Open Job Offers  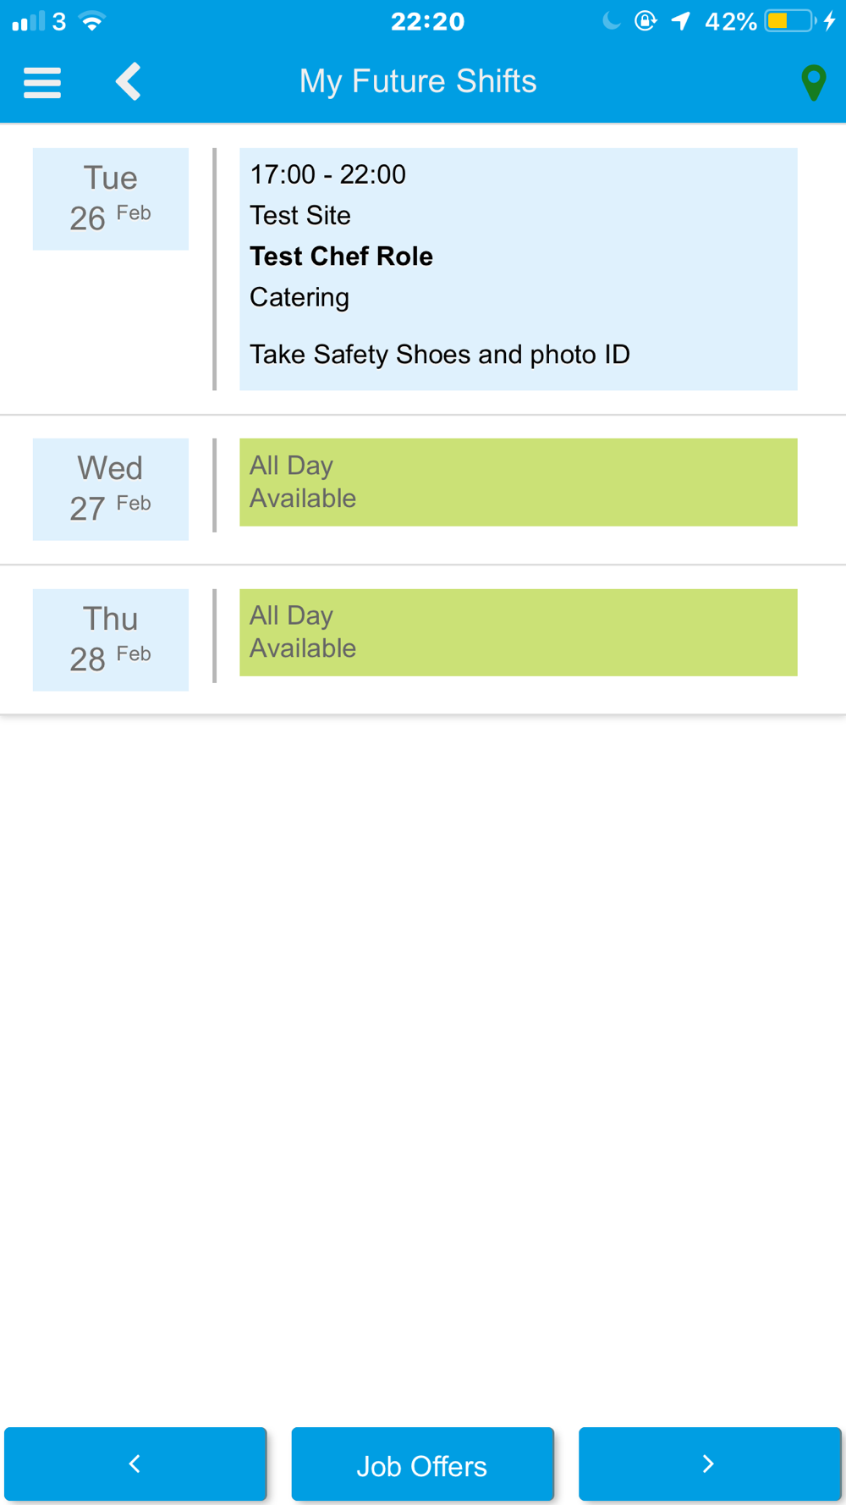(422, 1464)
